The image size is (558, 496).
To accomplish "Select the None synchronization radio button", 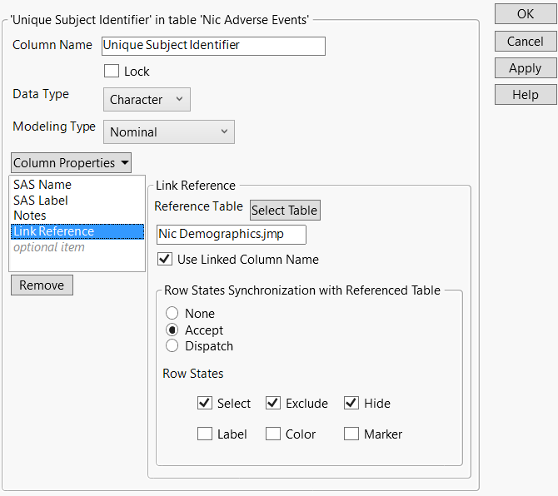I will click(x=172, y=314).
